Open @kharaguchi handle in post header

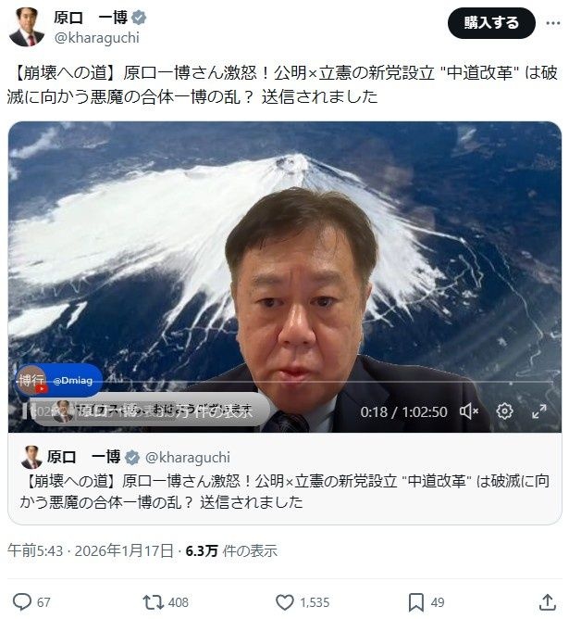(x=96, y=38)
